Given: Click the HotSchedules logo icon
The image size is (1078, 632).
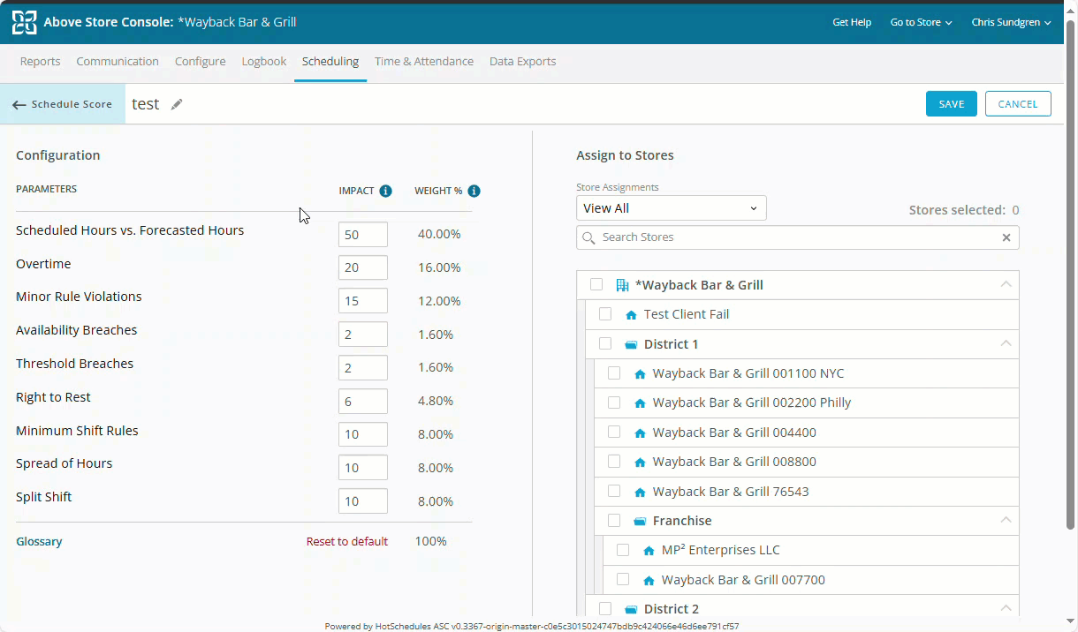Looking at the screenshot, I should 24,22.
